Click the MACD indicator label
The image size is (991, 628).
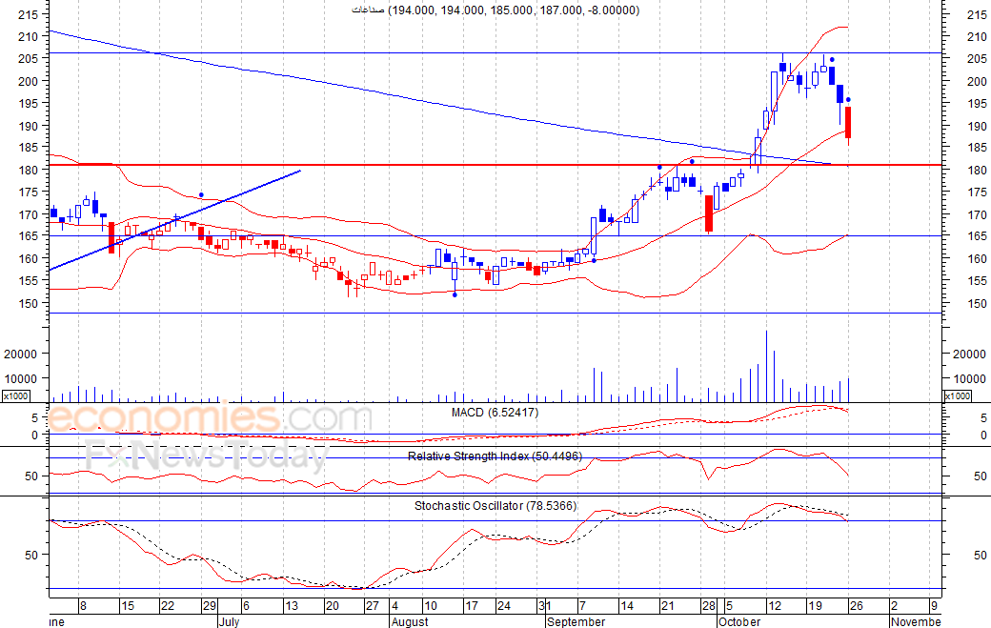click(495, 412)
